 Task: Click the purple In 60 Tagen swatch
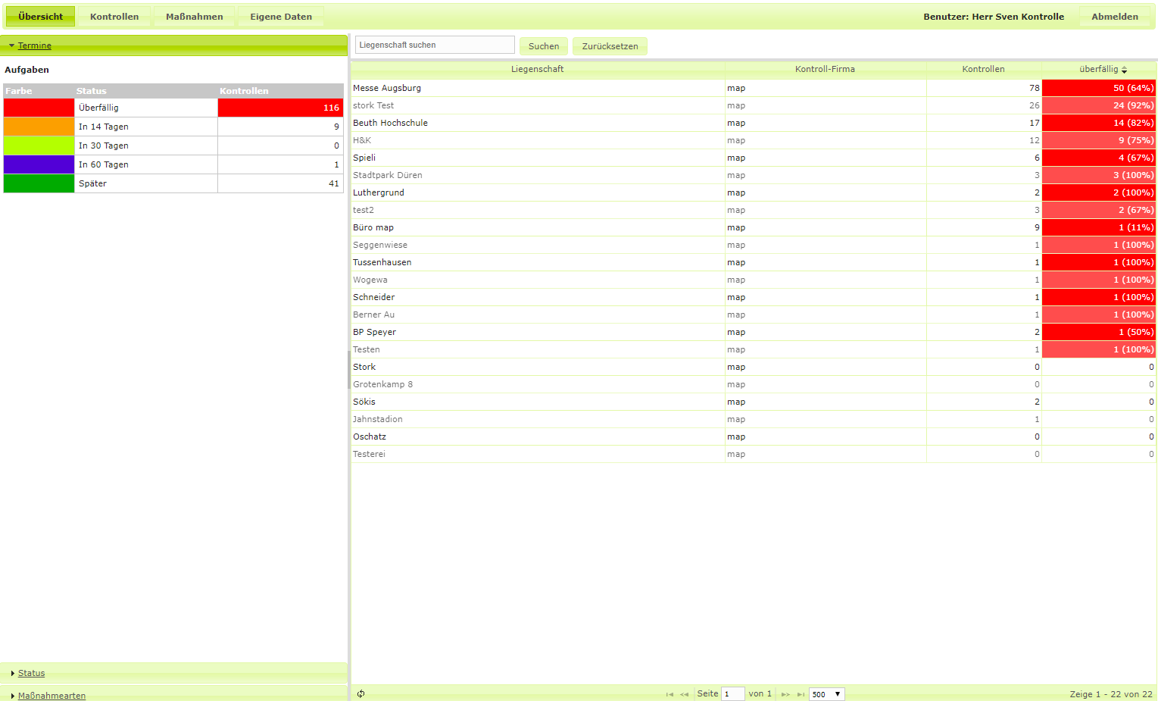tap(39, 164)
